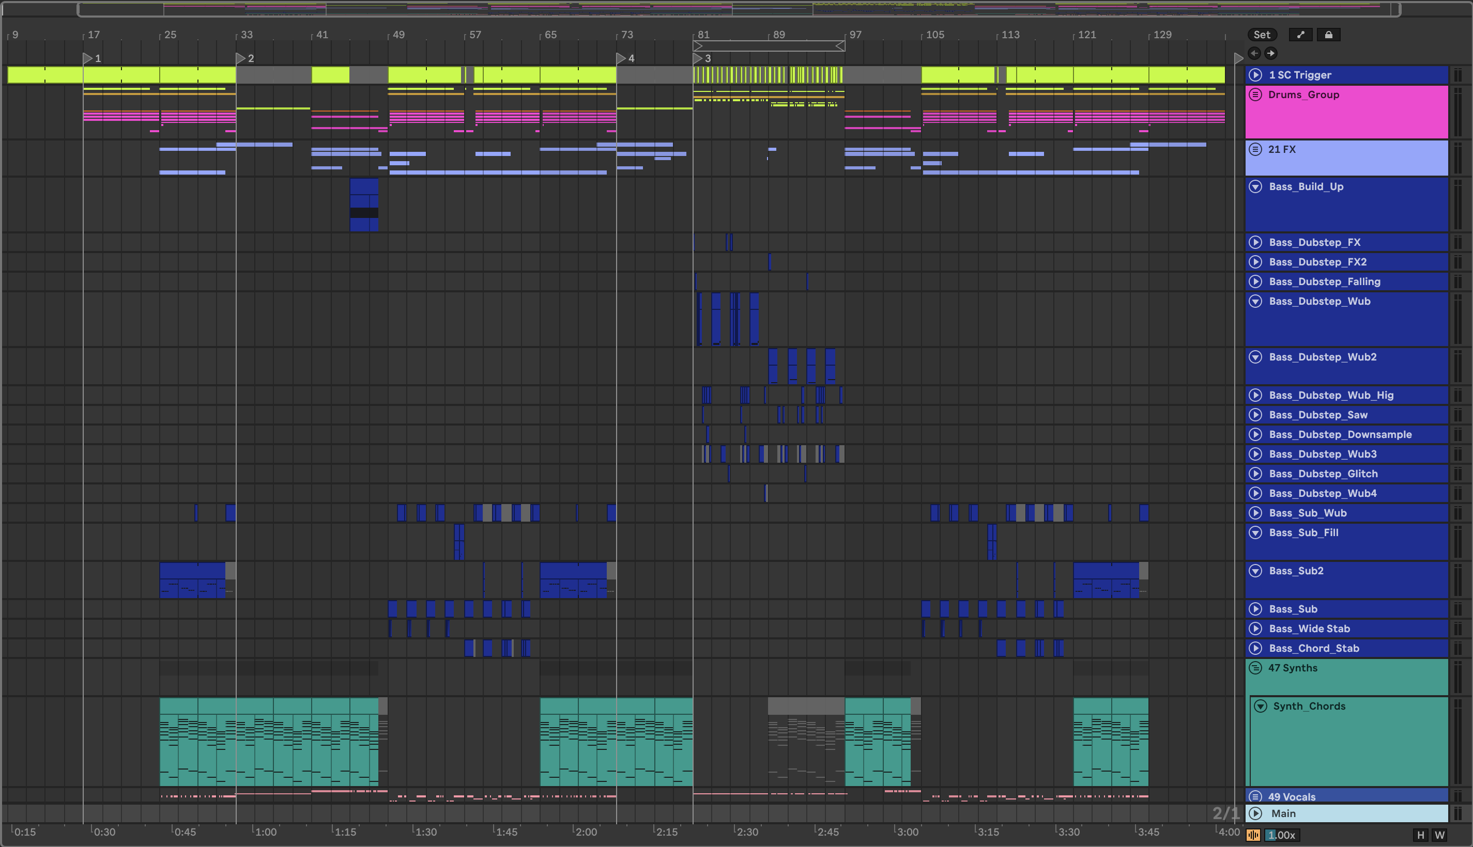Unfold the Bass_Dubstep_Glitch track arrow
This screenshot has height=847, width=1473.
[x=1255, y=474]
